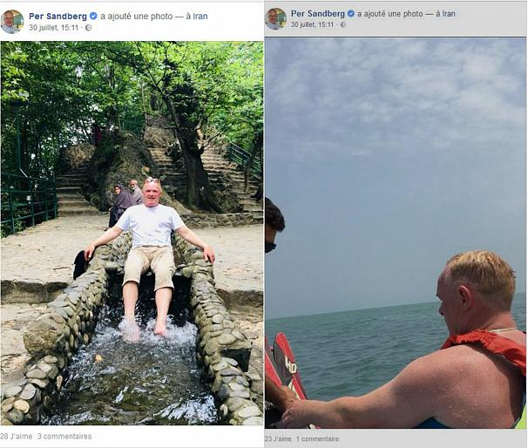Click the right post's "30 juillet, 15:11" timestamp
This screenshot has height=448, width=528.
313,24
